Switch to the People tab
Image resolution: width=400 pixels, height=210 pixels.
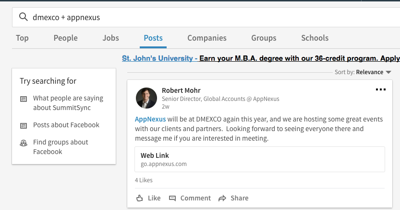click(65, 38)
